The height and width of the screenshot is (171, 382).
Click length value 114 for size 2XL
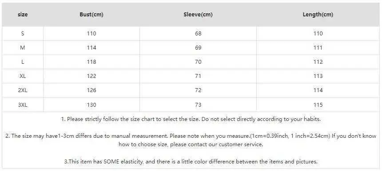318,90
